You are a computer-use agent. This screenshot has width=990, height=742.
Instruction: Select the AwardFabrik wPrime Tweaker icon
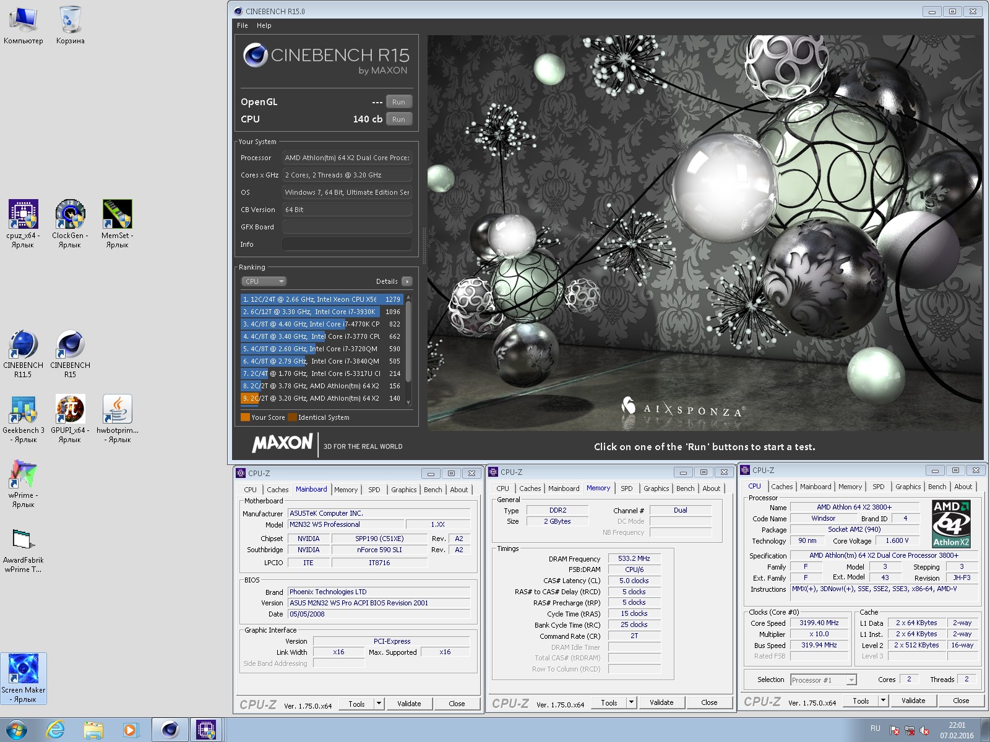point(24,550)
